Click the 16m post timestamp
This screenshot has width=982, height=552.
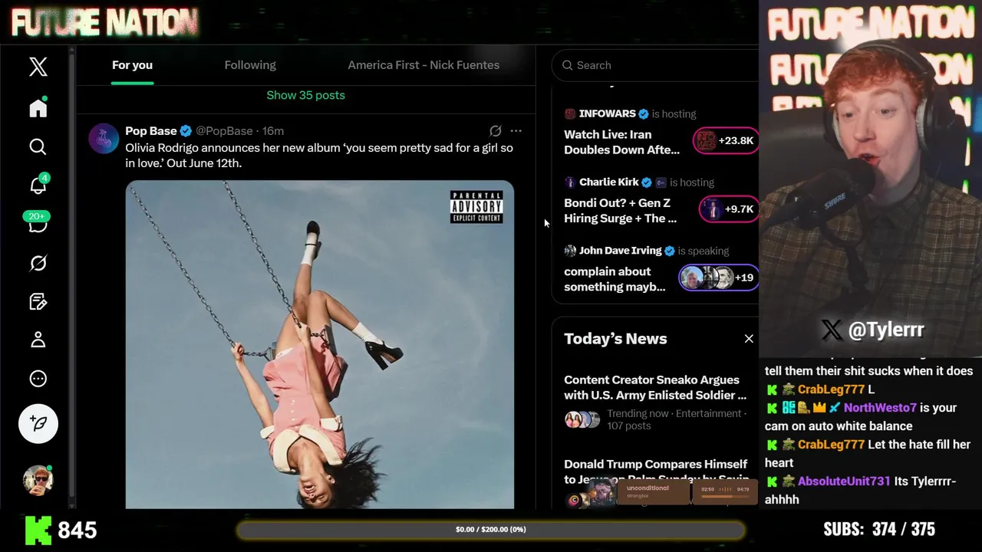(273, 131)
